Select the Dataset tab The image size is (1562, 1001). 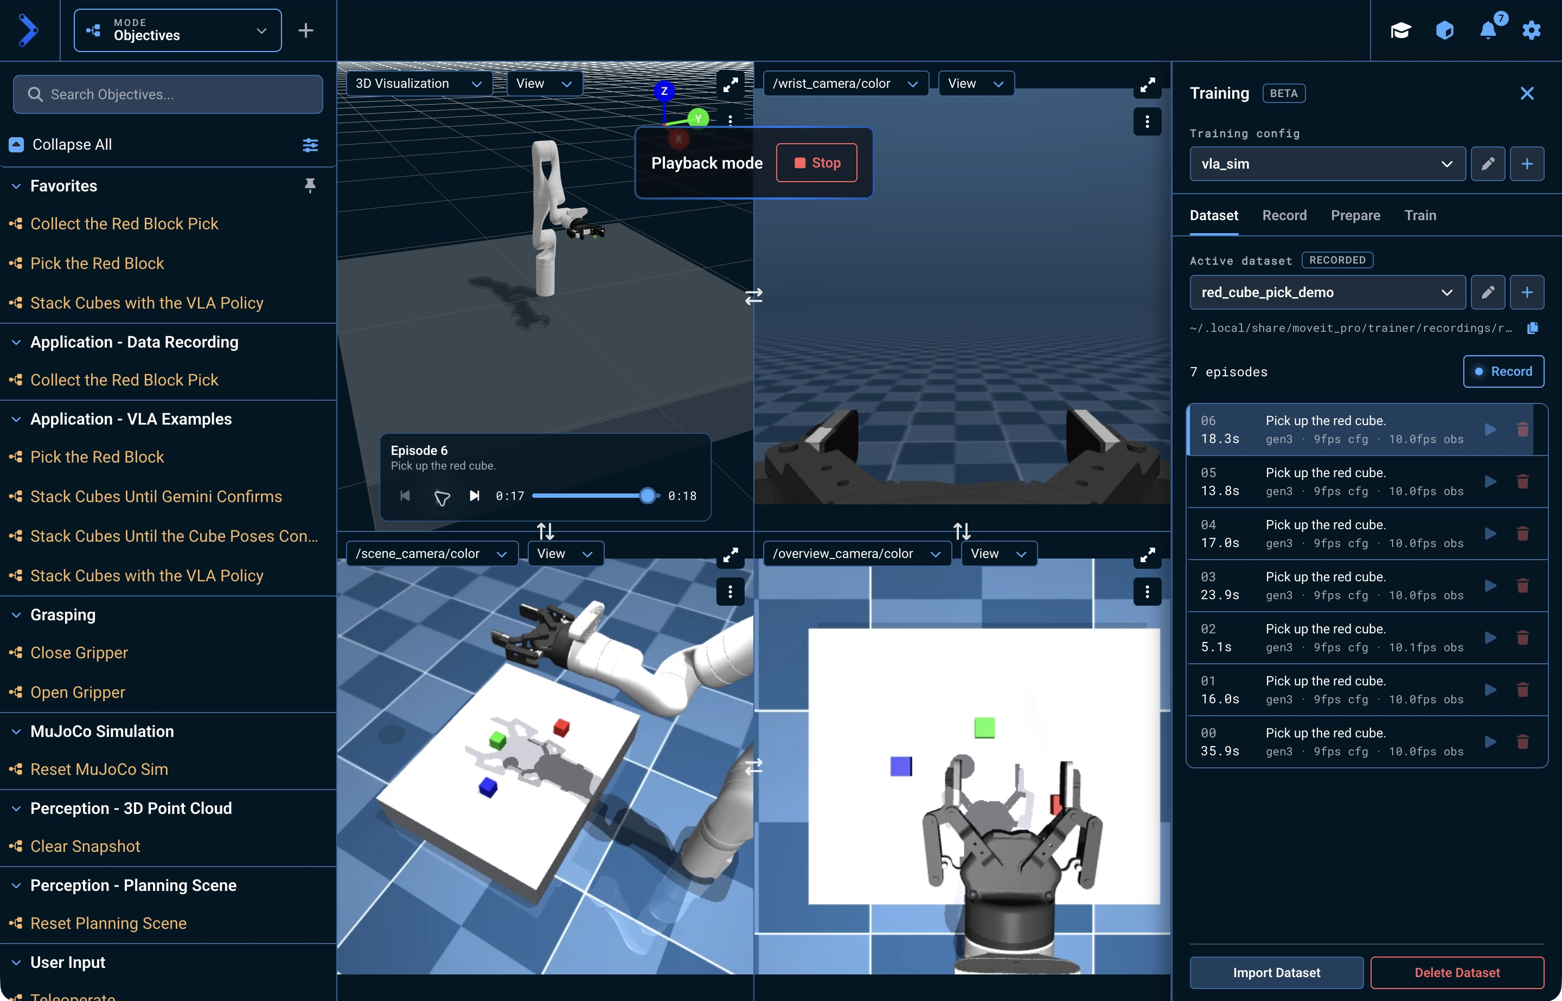click(1214, 216)
